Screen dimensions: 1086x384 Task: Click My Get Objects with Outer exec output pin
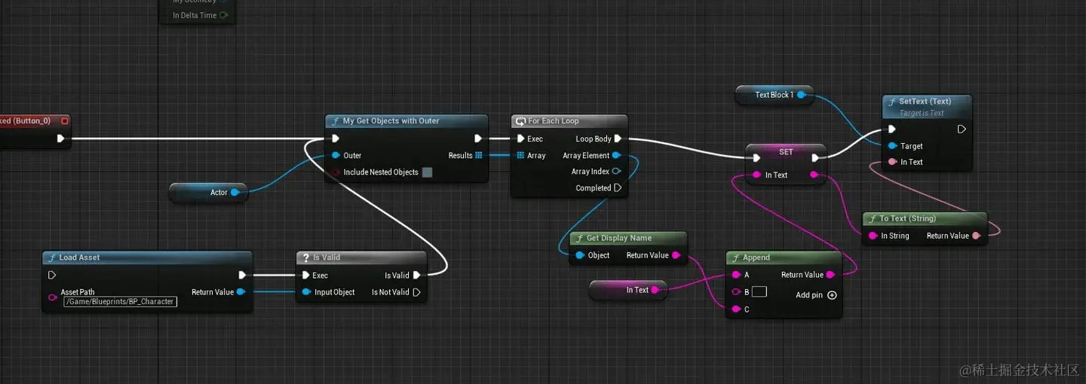pyautogui.click(x=478, y=139)
